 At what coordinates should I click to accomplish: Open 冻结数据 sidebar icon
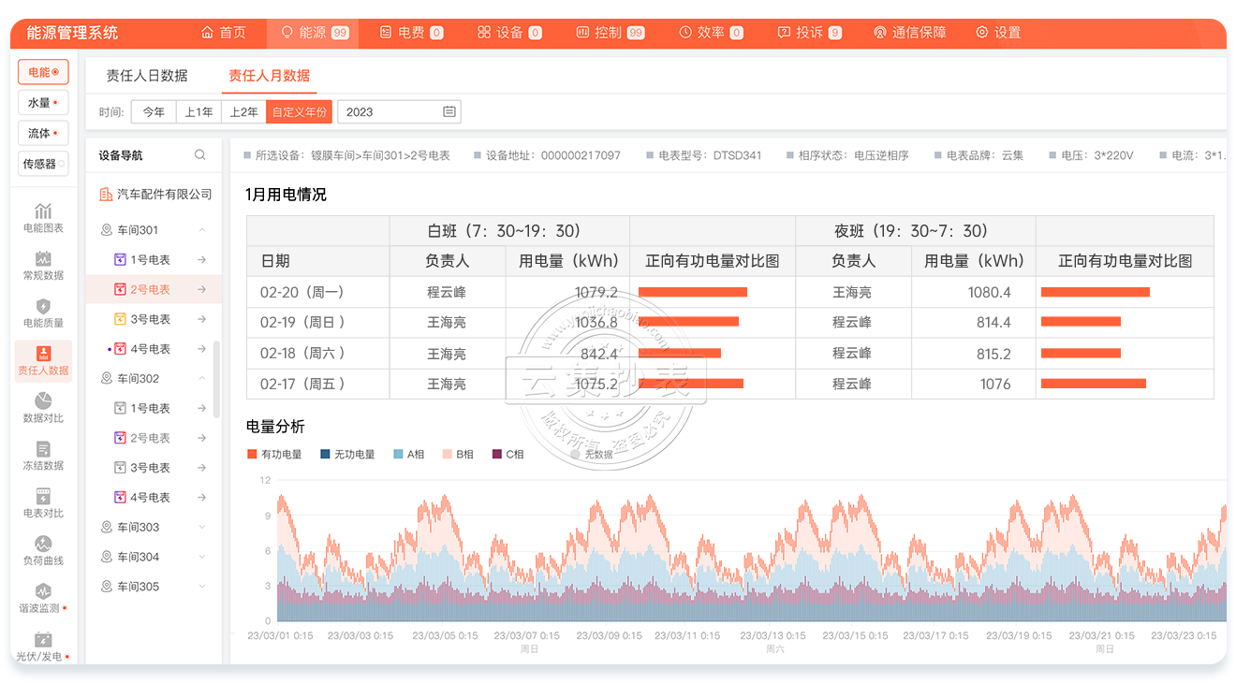pos(43,450)
